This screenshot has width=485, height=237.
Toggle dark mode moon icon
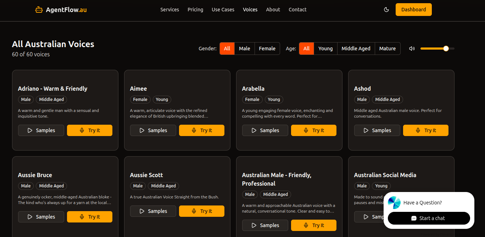[386, 10]
